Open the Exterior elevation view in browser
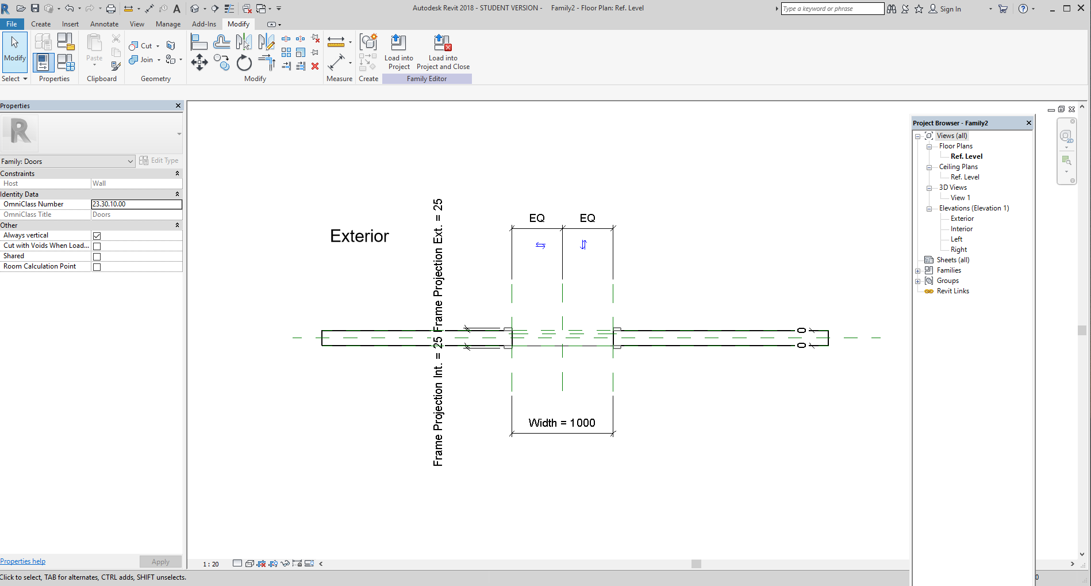The width and height of the screenshot is (1091, 586). pyautogui.click(x=962, y=219)
